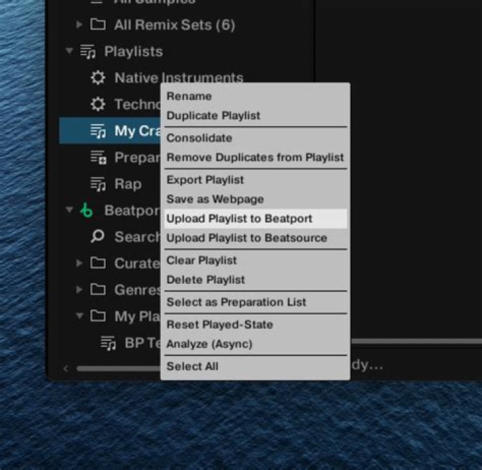Click the Beatport Search magnifier icon
Image resolution: width=482 pixels, height=470 pixels.
[98, 236]
